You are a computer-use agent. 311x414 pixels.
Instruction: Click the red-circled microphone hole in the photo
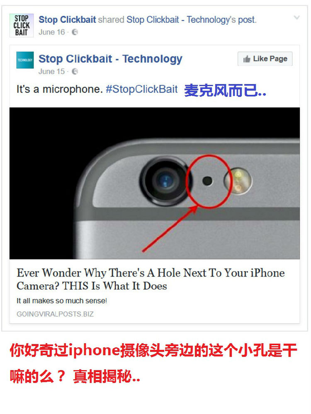pyautogui.click(x=207, y=181)
